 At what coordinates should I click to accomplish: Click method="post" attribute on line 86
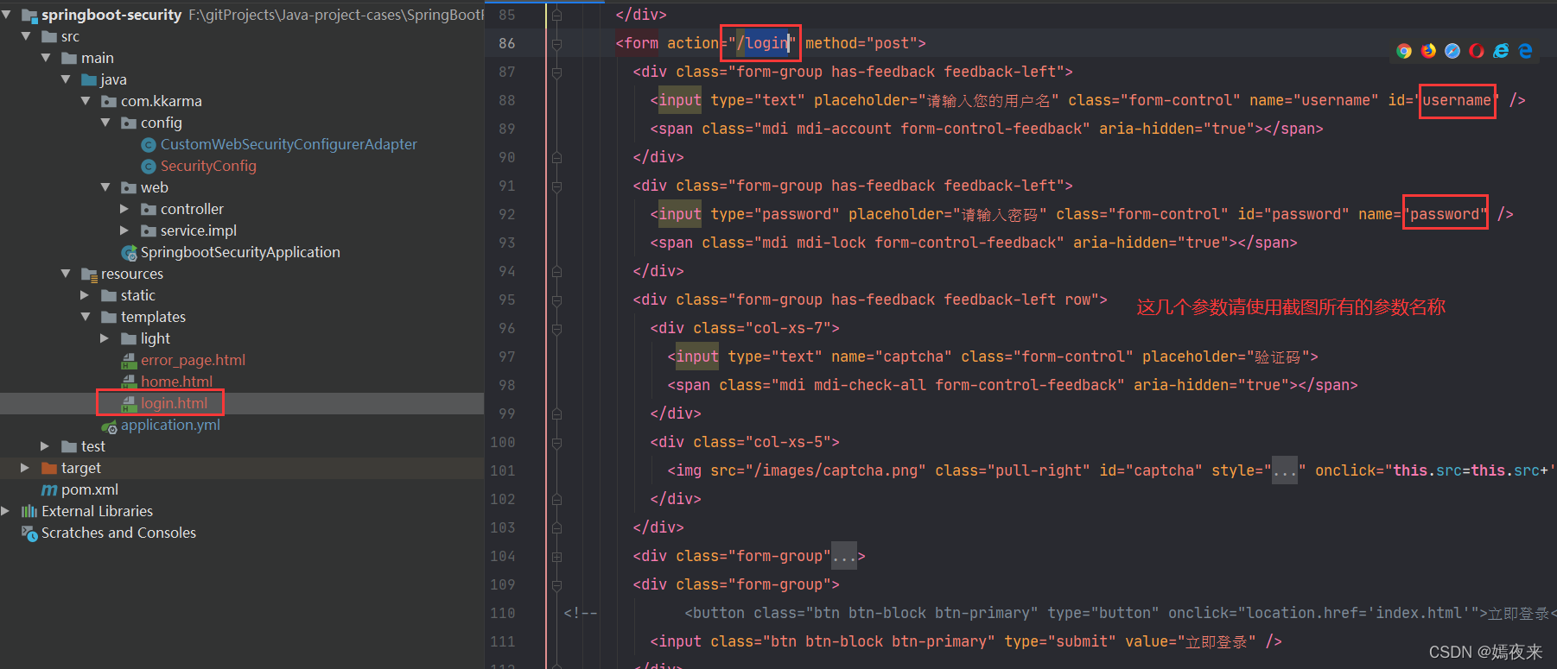(x=861, y=43)
